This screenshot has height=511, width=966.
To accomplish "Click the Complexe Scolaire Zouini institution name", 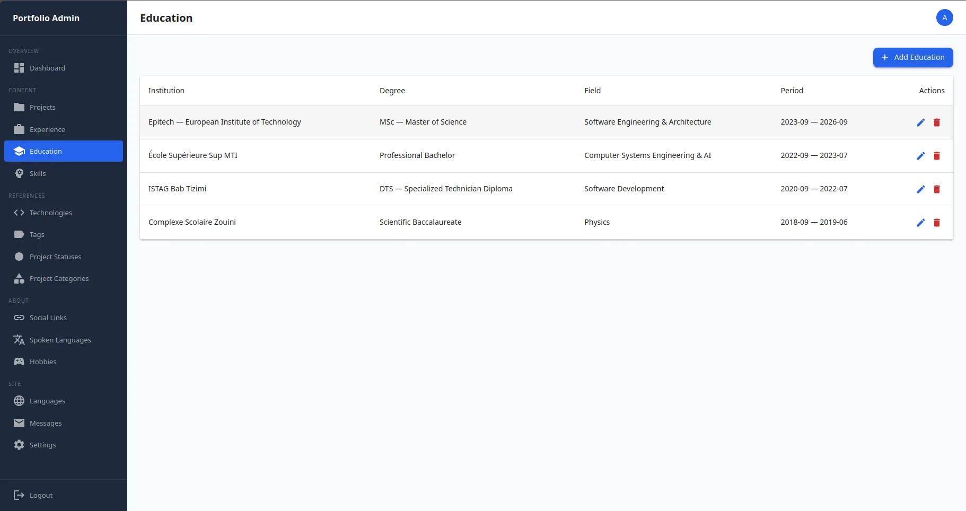I will tap(192, 222).
